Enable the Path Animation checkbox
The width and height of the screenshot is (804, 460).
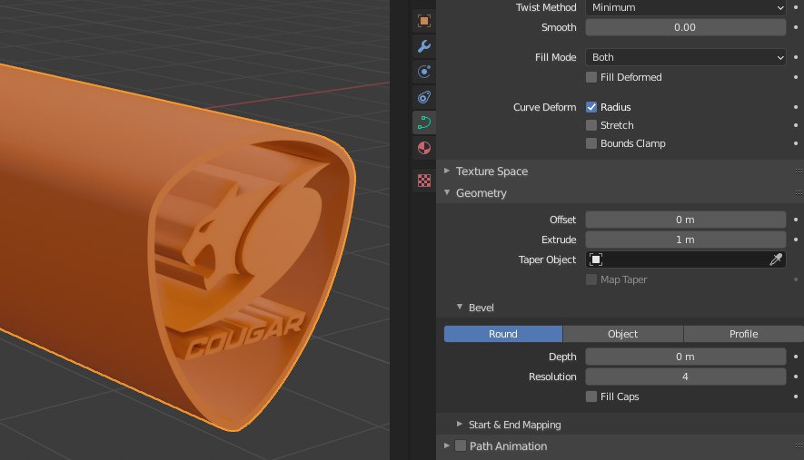461,446
